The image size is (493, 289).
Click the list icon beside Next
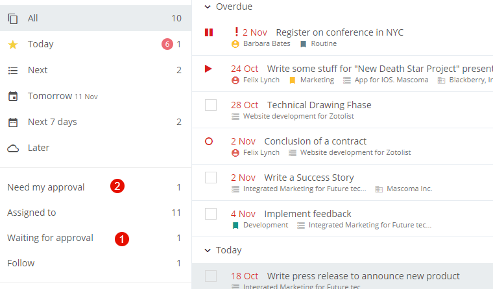[13, 71]
